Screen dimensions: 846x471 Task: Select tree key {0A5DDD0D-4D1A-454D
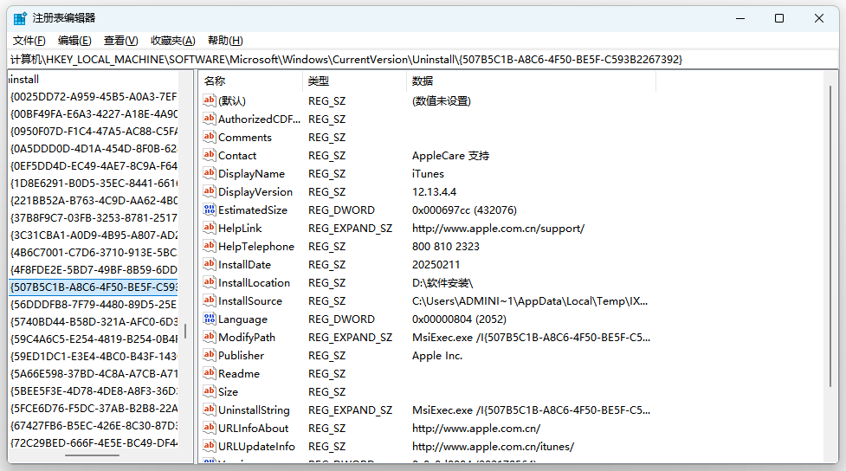pos(94,148)
